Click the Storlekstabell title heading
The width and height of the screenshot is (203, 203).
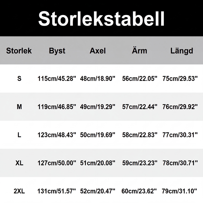(x=101, y=19)
